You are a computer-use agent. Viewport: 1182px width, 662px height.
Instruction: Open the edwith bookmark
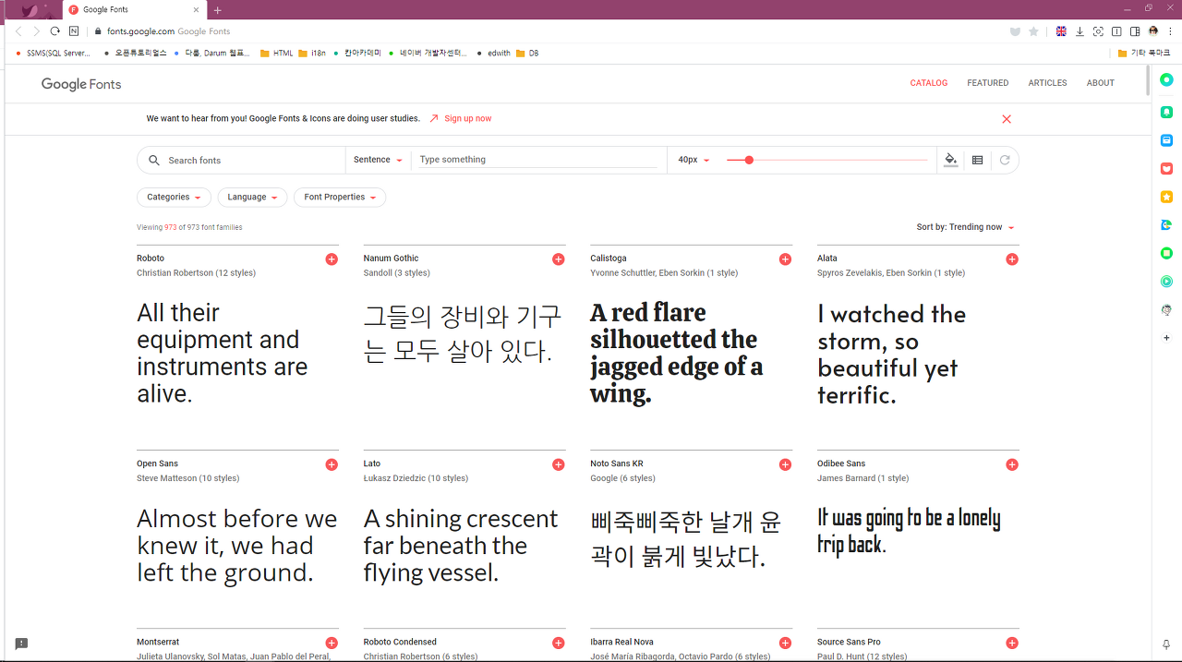coord(494,54)
